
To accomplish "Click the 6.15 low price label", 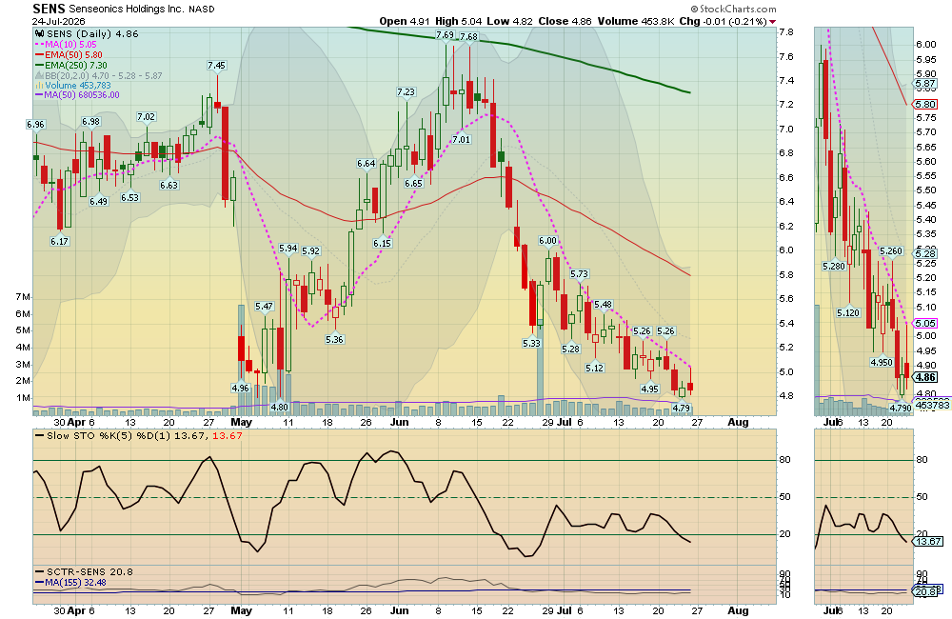I will [382, 243].
